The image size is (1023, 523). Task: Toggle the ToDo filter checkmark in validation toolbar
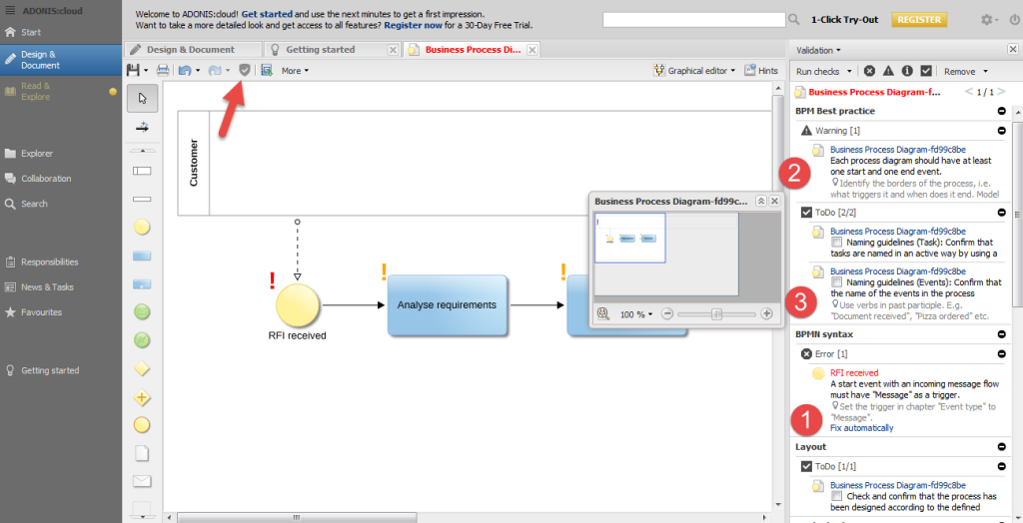tap(926, 71)
